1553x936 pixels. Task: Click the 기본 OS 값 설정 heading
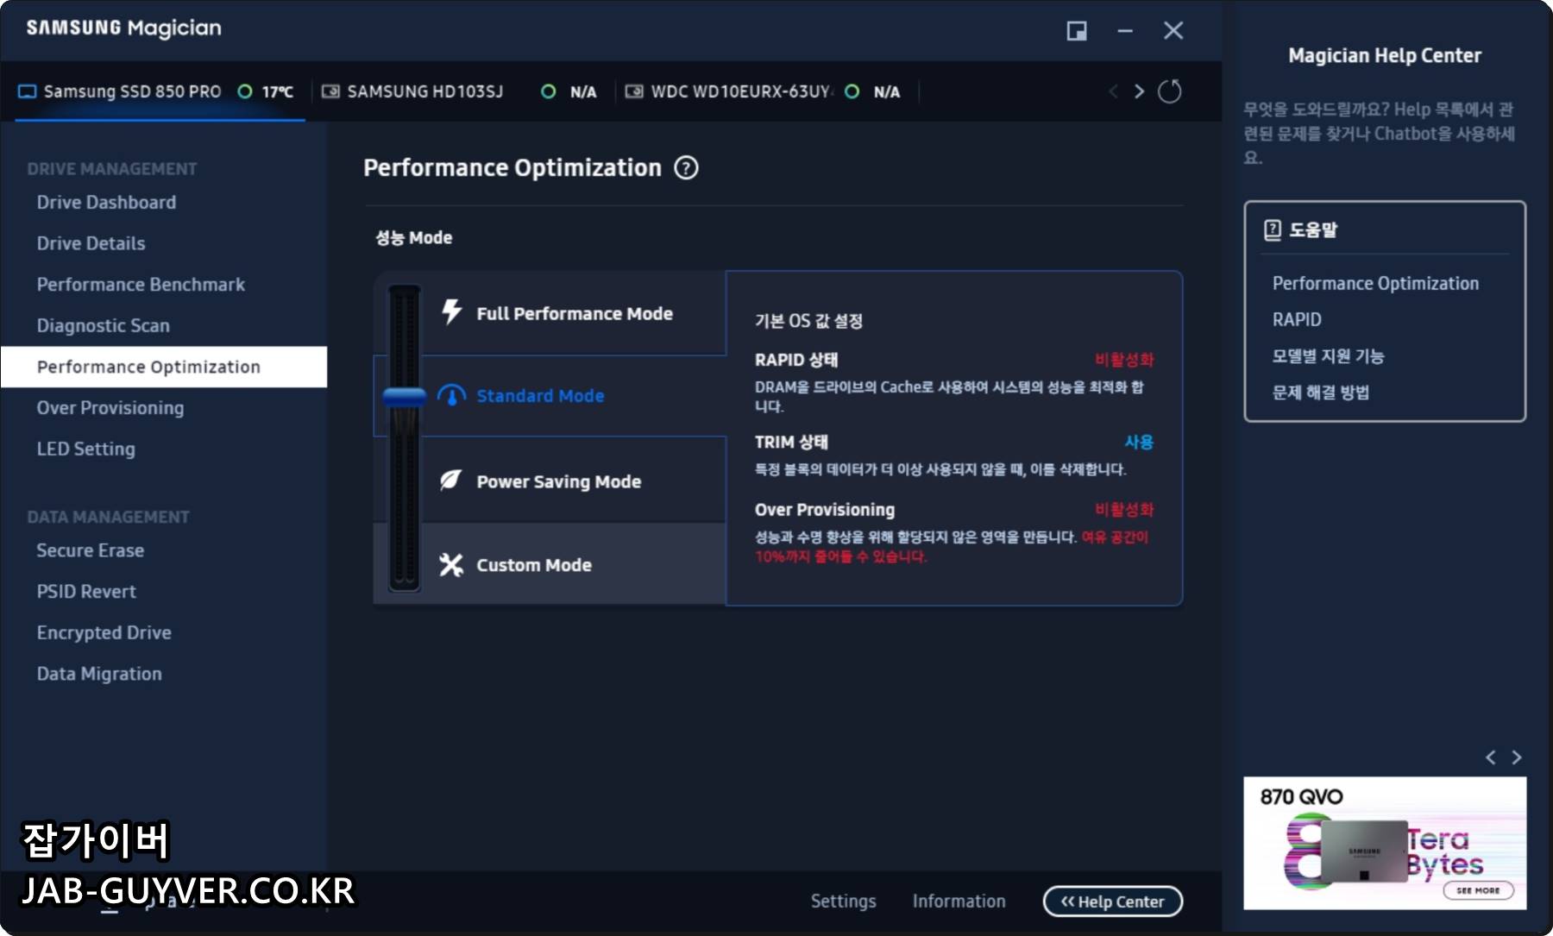(808, 321)
